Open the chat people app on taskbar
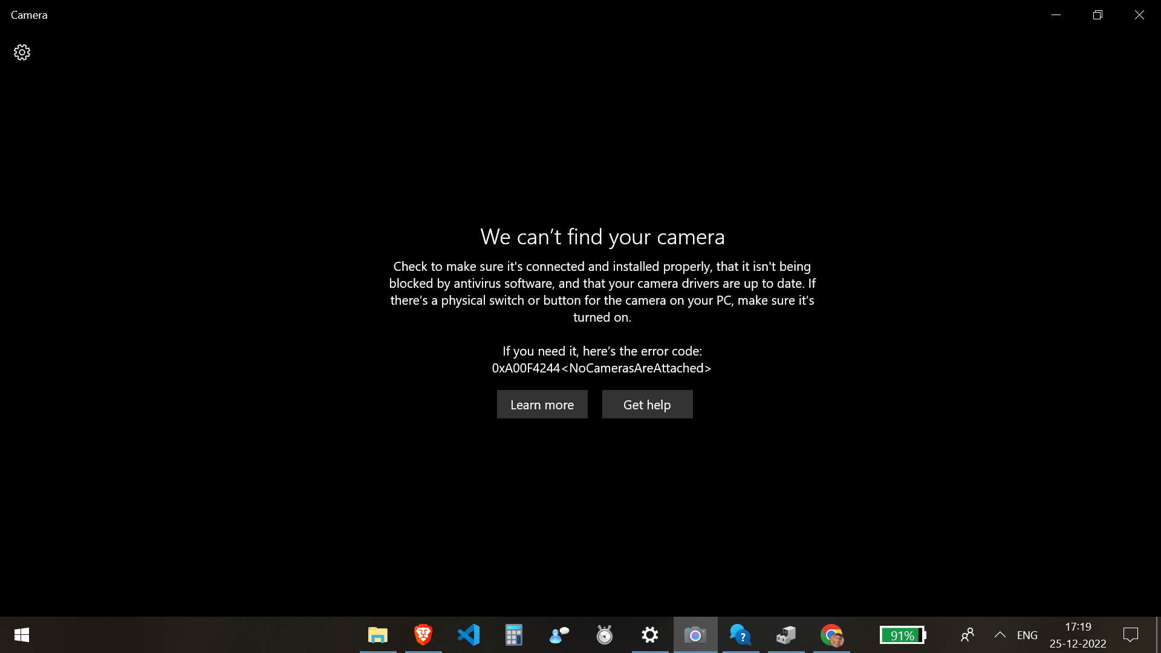Viewport: 1161px width, 653px height. (x=559, y=635)
